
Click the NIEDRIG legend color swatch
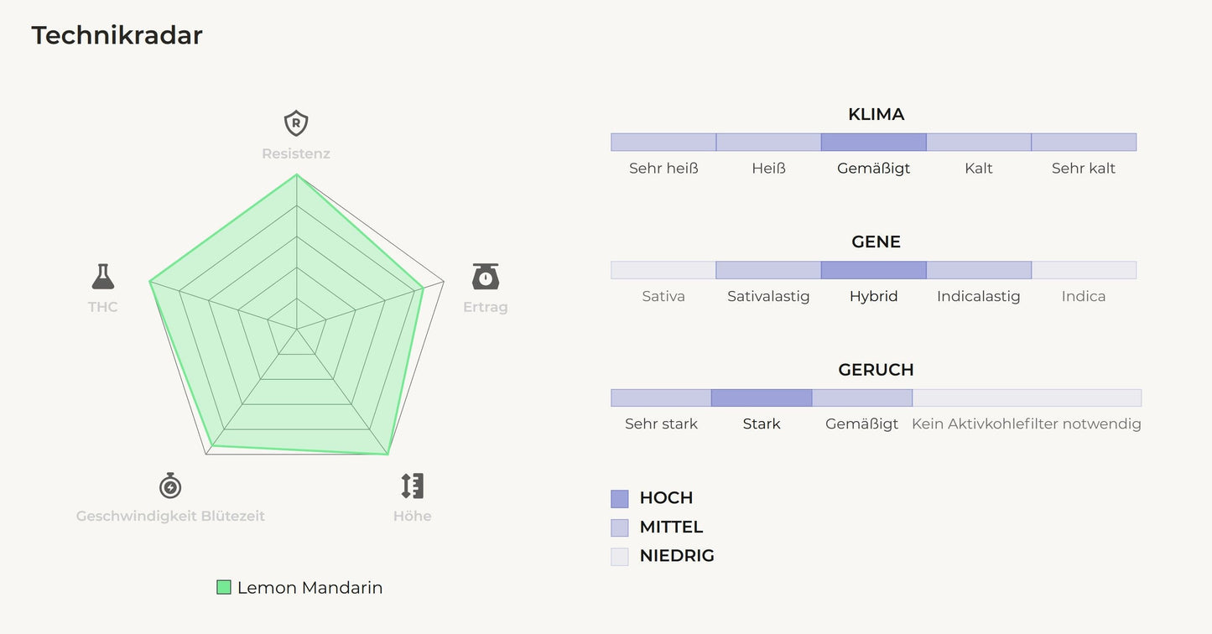(620, 556)
